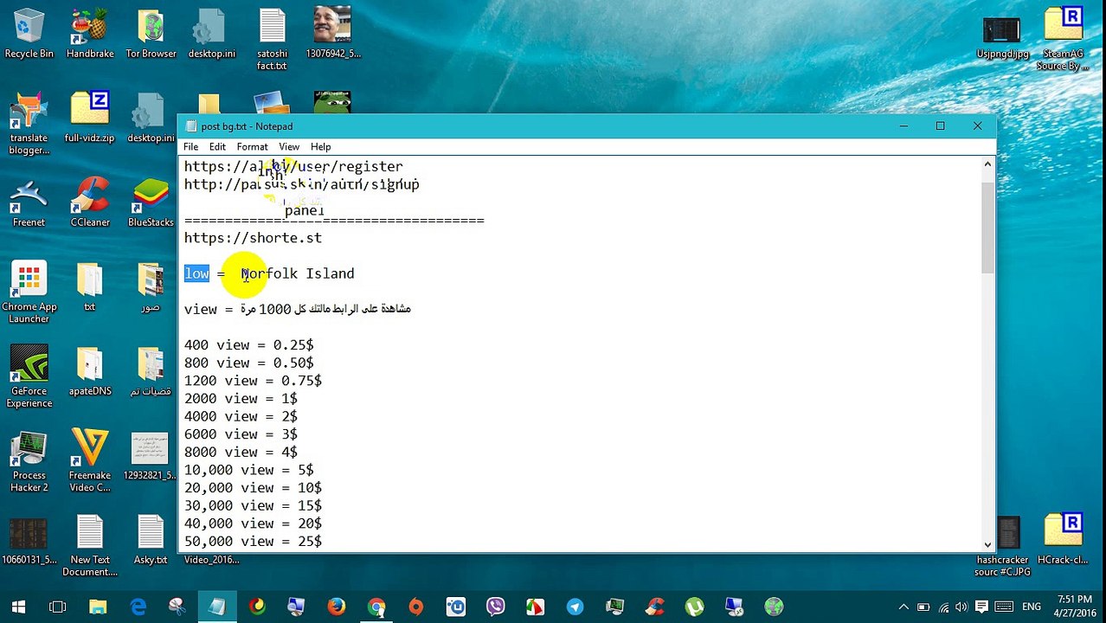Screen dimensions: 1106x623
Task: Click Notepad scrollbar down arrow
Action: (987, 544)
